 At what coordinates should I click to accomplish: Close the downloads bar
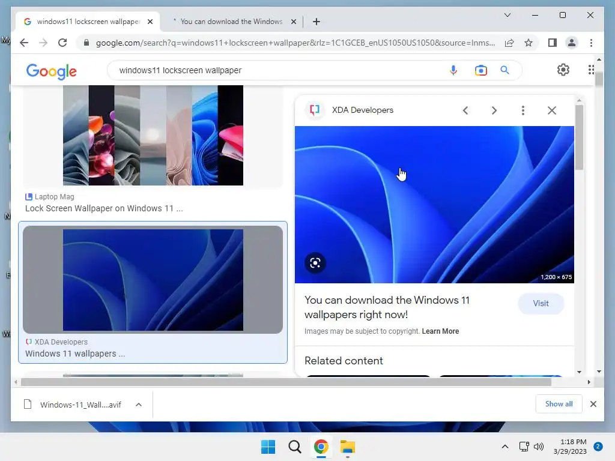(x=593, y=404)
